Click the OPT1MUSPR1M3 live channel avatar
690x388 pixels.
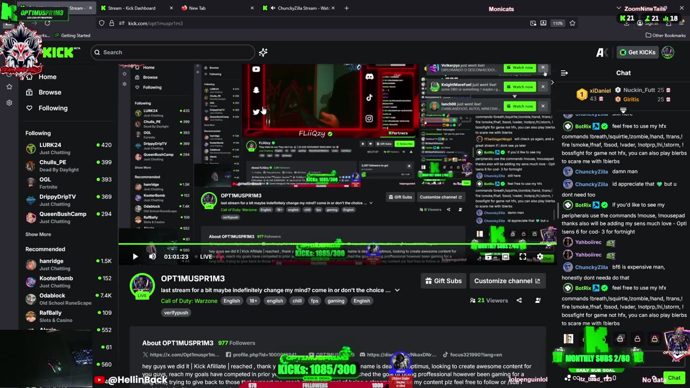[x=142, y=286]
